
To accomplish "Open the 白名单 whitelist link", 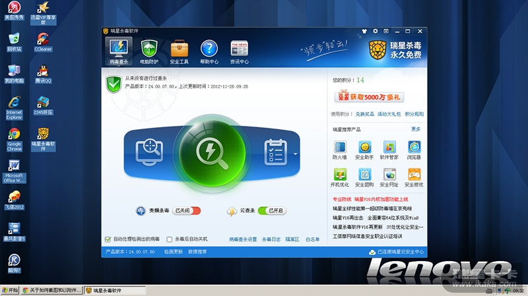I will point(312,239).
